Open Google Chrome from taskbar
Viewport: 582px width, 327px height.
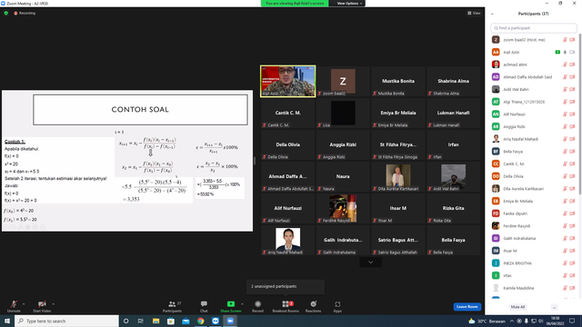[x=200, y=321]
